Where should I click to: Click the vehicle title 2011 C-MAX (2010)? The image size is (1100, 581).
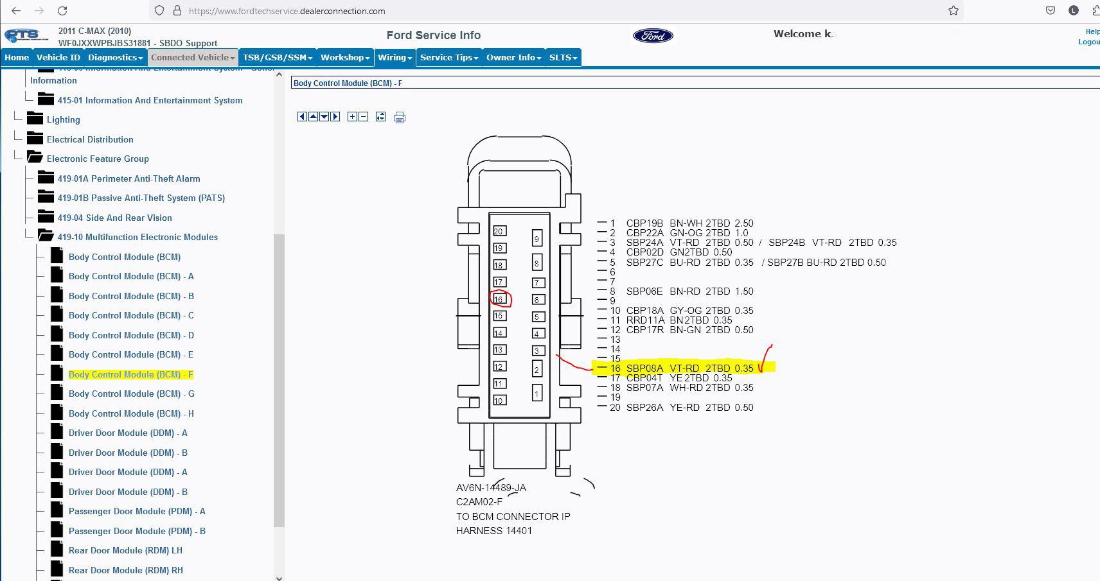click(94, 31)
